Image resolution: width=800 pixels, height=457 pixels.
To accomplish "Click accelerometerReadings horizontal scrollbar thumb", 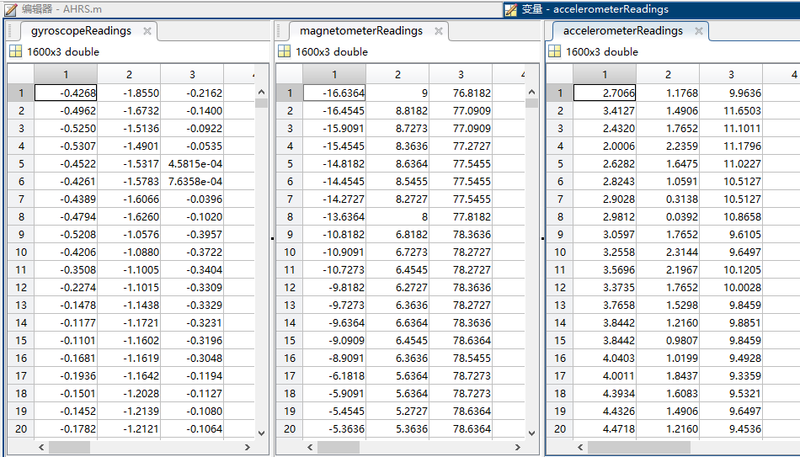I will point(639,447).
